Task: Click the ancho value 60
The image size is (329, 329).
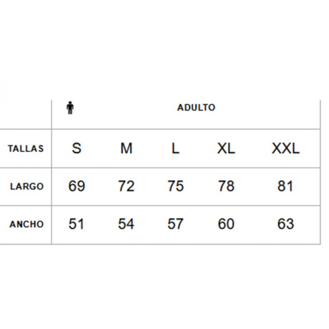Action: click(226, 224)
